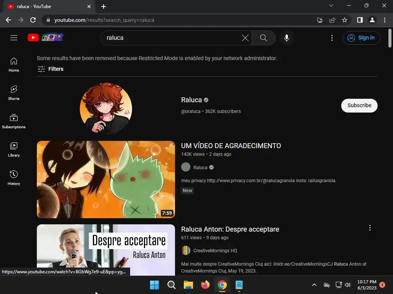Viewport: 393px width, 294px height.
Task: Open Windows taskbar search
Action: click(172, 285)
